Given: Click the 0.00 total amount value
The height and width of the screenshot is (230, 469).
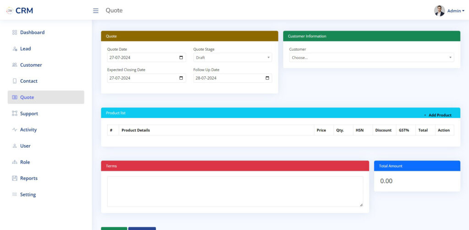Looking at the screenshot, I should (x=386, y=181).
